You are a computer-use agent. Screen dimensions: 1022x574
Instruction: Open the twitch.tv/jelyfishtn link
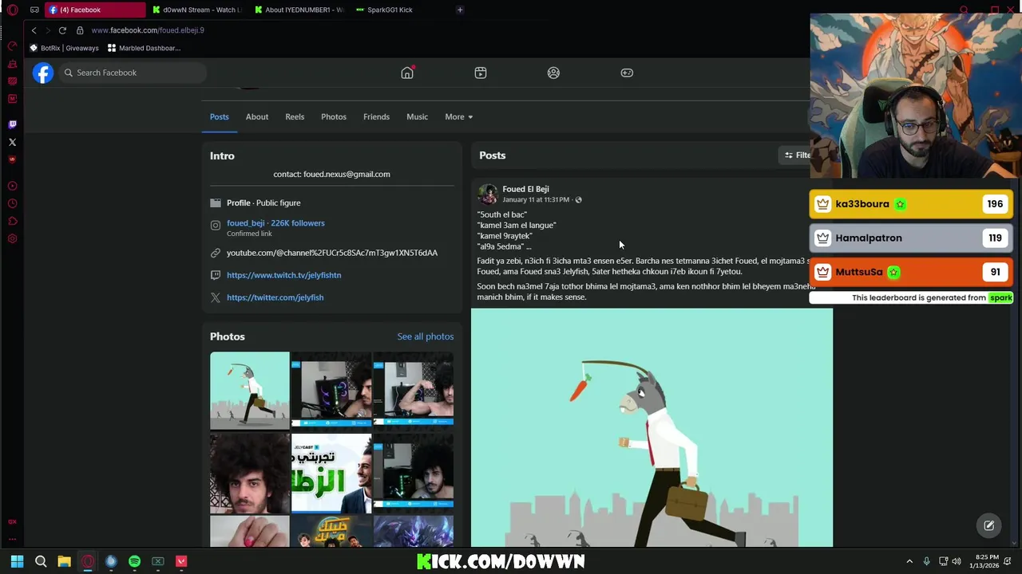283,275
